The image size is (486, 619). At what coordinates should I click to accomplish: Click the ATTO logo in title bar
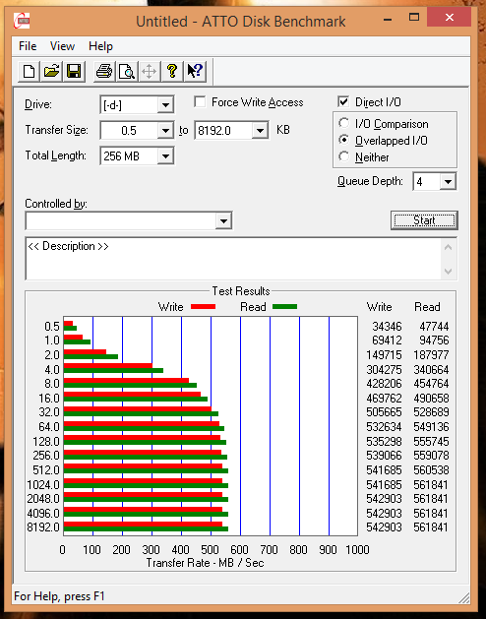(x=22, y=21)
